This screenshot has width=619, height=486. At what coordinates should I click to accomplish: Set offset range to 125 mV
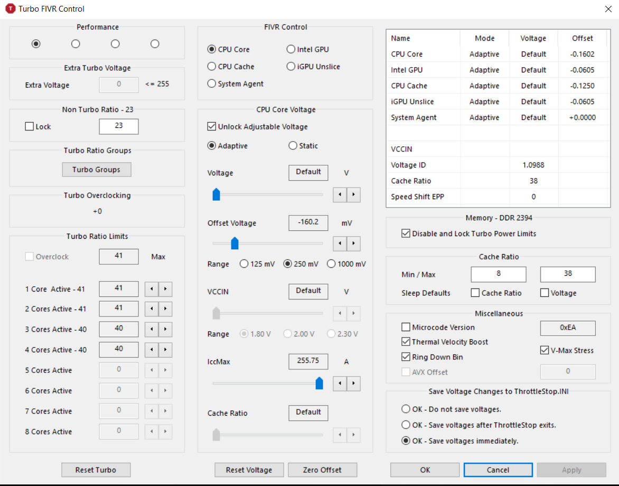coord(257,264)
